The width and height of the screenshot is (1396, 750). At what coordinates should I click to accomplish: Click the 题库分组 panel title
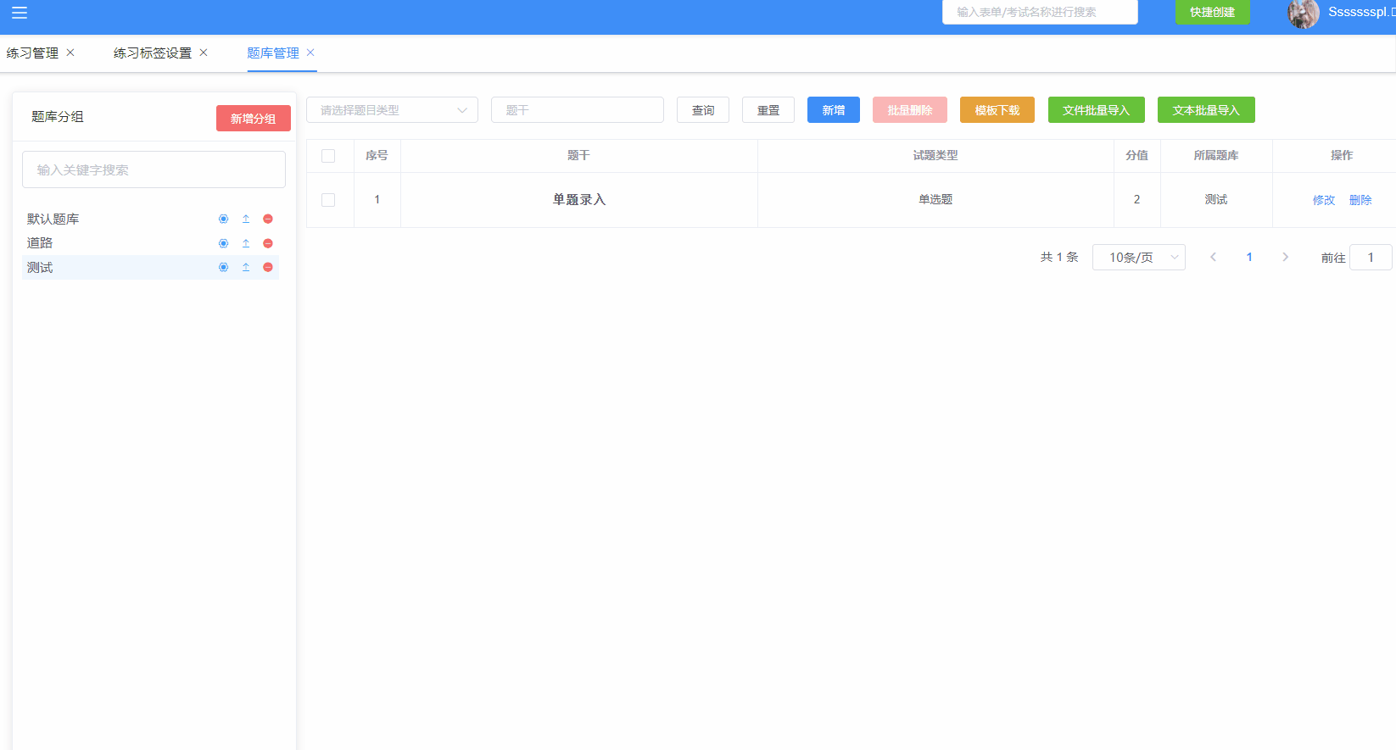(58, 117)
